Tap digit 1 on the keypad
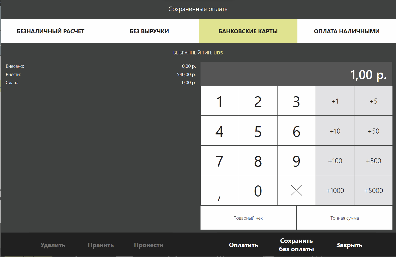The width and height of the screenshot is (396, 257). point(220,101)
